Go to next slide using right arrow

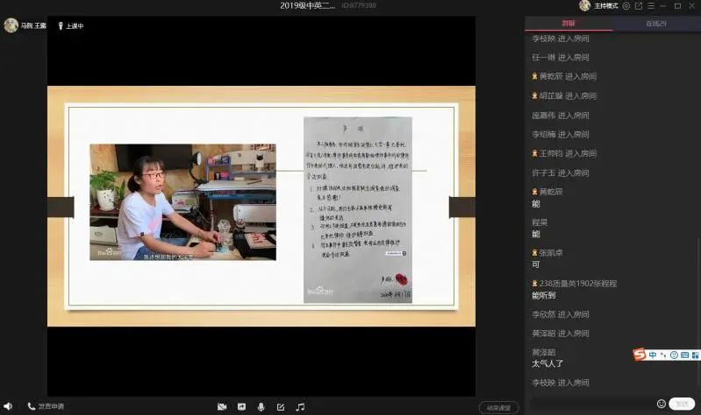(x=462, y=207)
